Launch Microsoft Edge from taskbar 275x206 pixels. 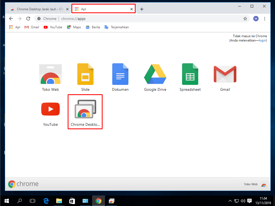pyautogui.click(x=46, y=201)
